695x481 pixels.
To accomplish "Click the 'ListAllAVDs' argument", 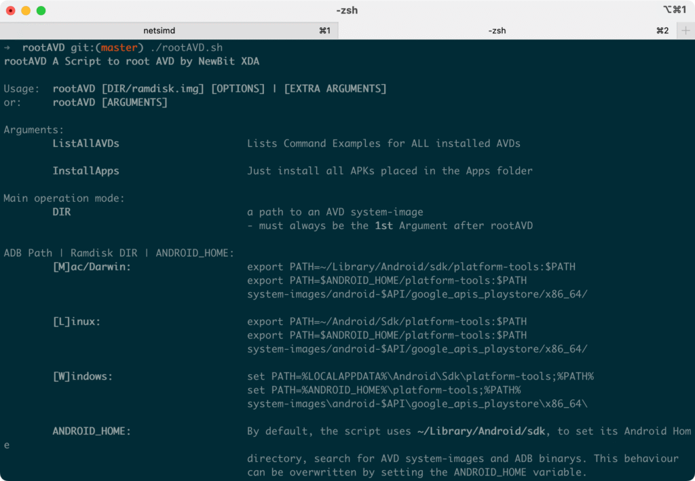I will point(86,143).
